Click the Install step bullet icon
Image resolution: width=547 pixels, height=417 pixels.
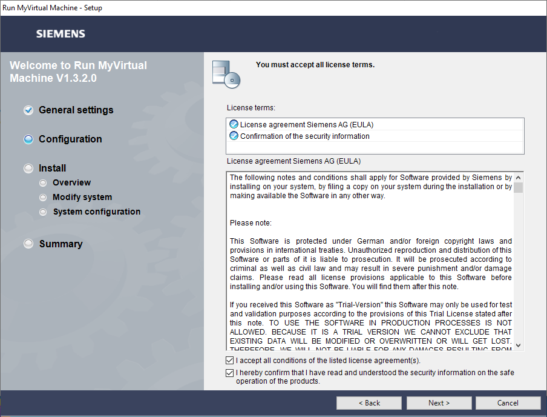(28, 168)
